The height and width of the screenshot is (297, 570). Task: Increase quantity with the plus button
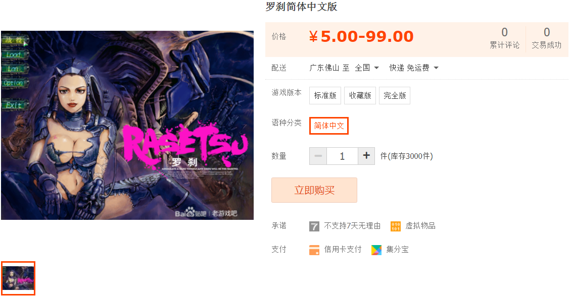[366, 156]
